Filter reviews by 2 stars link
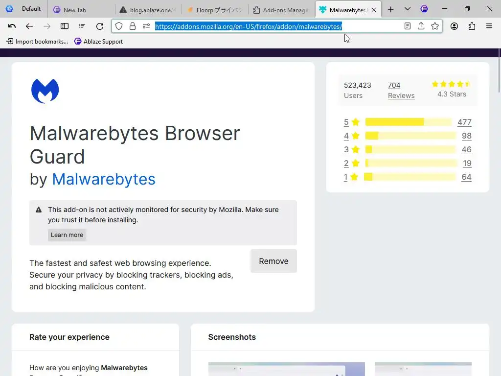Image resolution: width=501 pixels, height=376 pixels. 346,164
